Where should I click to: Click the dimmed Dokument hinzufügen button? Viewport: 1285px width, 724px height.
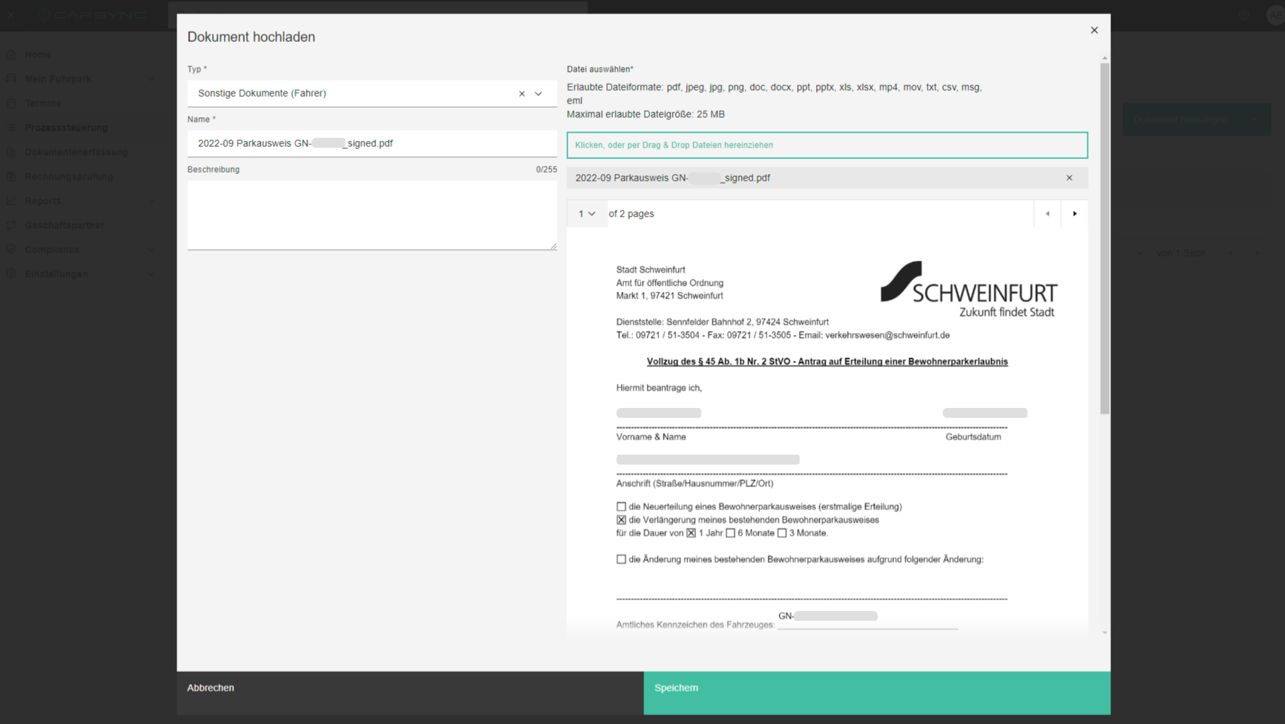(x=1196, y=119)
